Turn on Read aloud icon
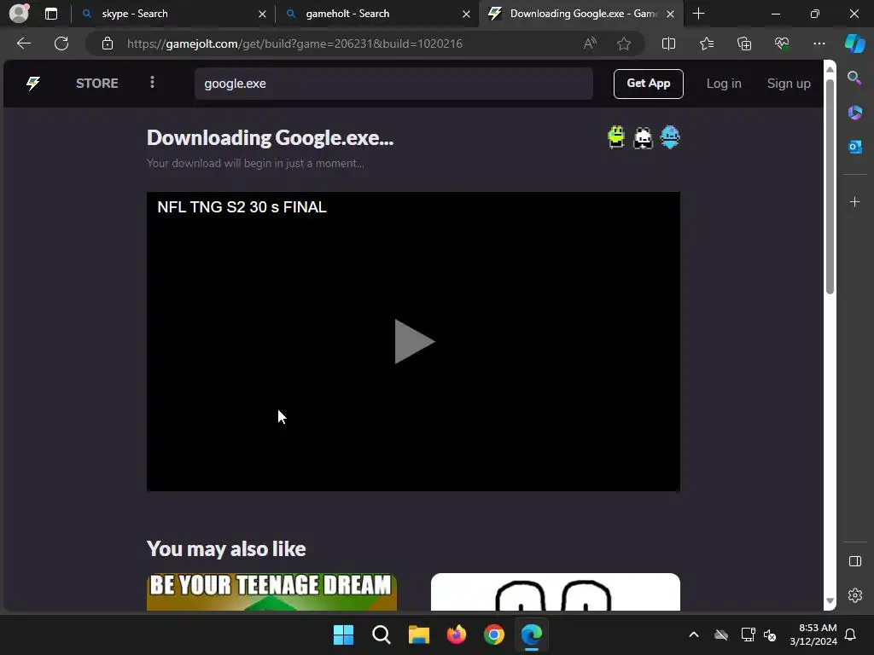 point(590,43)
